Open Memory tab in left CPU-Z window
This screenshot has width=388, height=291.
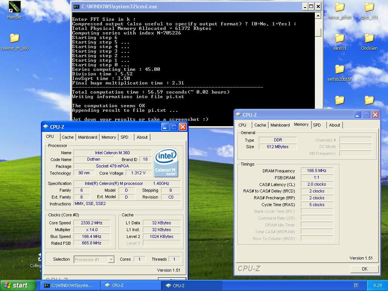pos(109,137)
